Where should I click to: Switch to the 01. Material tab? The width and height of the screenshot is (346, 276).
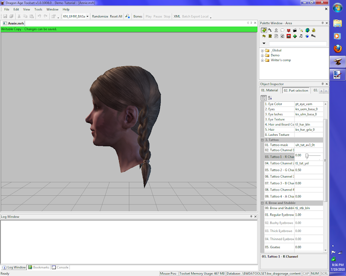[x=270, y=91]
